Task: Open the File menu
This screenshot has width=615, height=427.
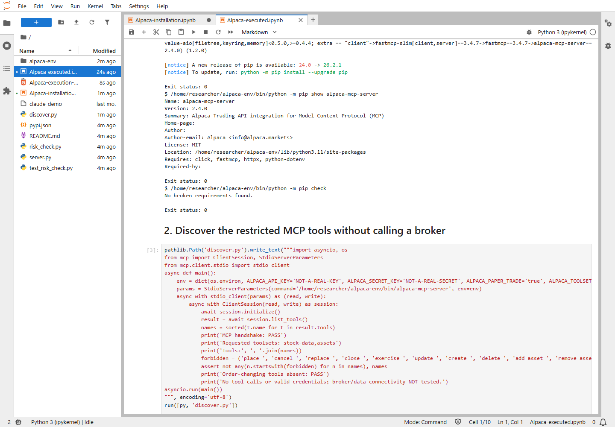Action: click(22, 6)
